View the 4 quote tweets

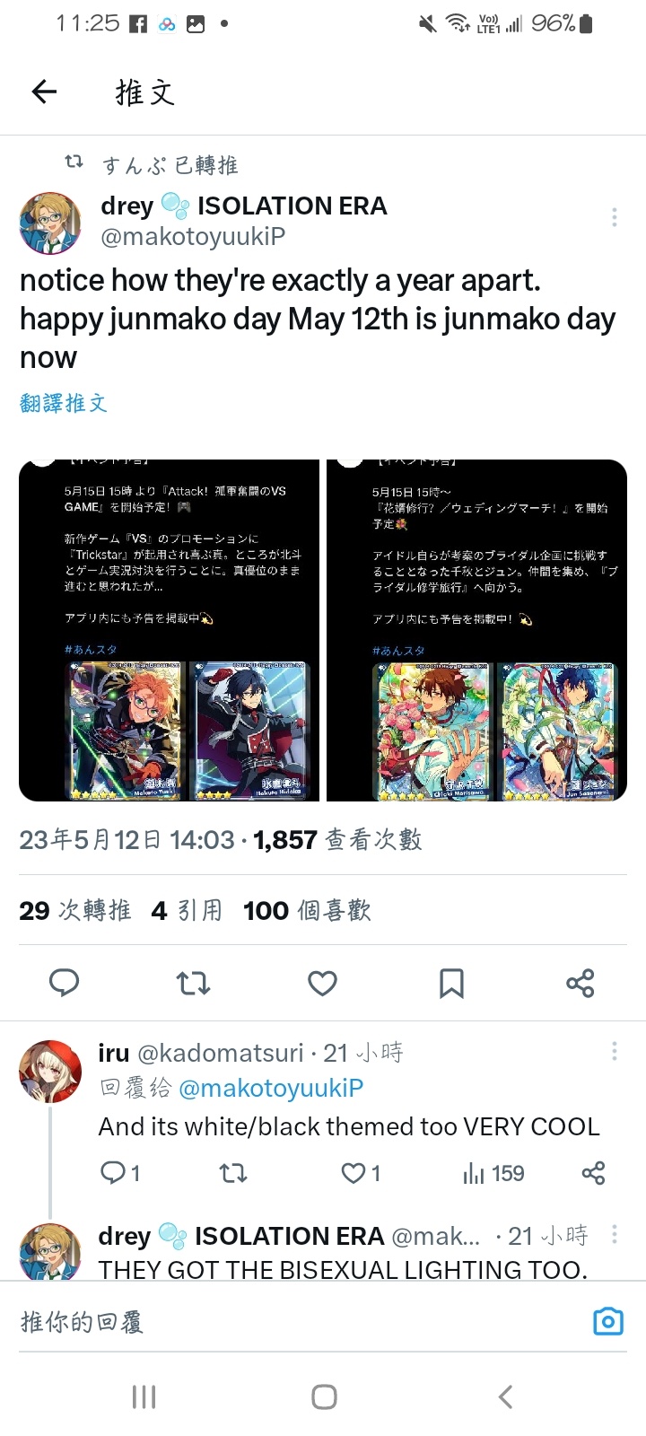[187, 911]
